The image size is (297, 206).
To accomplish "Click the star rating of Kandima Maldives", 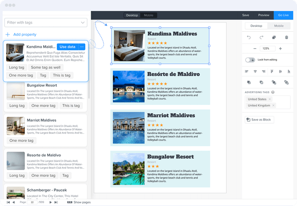I will [x=157, y=43].
